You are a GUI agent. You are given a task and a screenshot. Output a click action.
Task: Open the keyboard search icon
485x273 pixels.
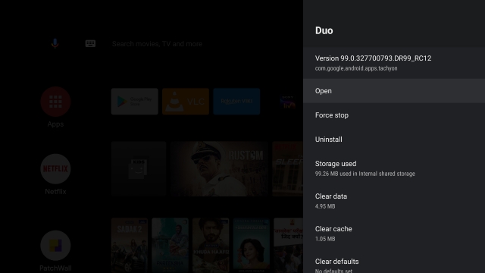click(x=90, y=44)
